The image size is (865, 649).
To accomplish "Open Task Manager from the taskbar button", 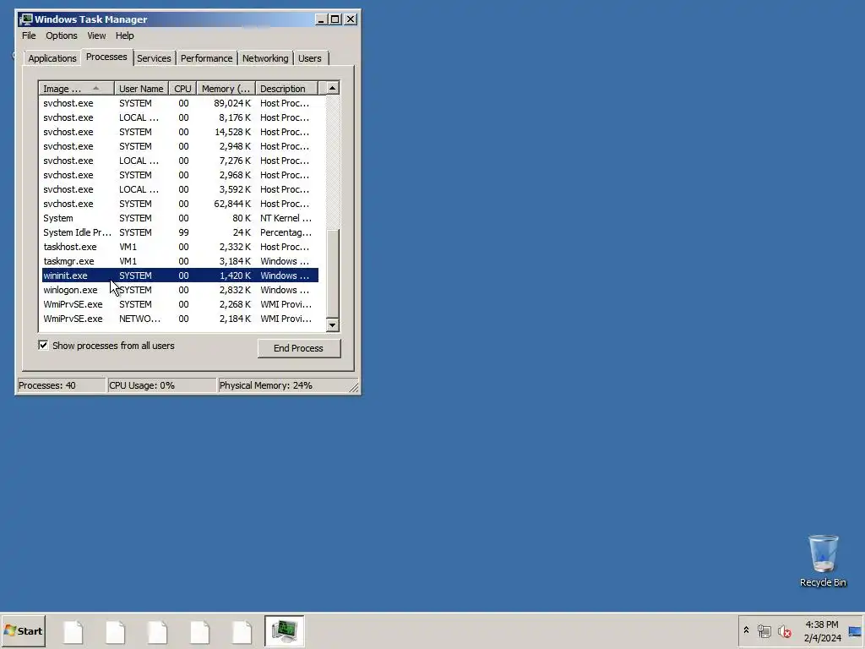I will click(x=284, y=630).
